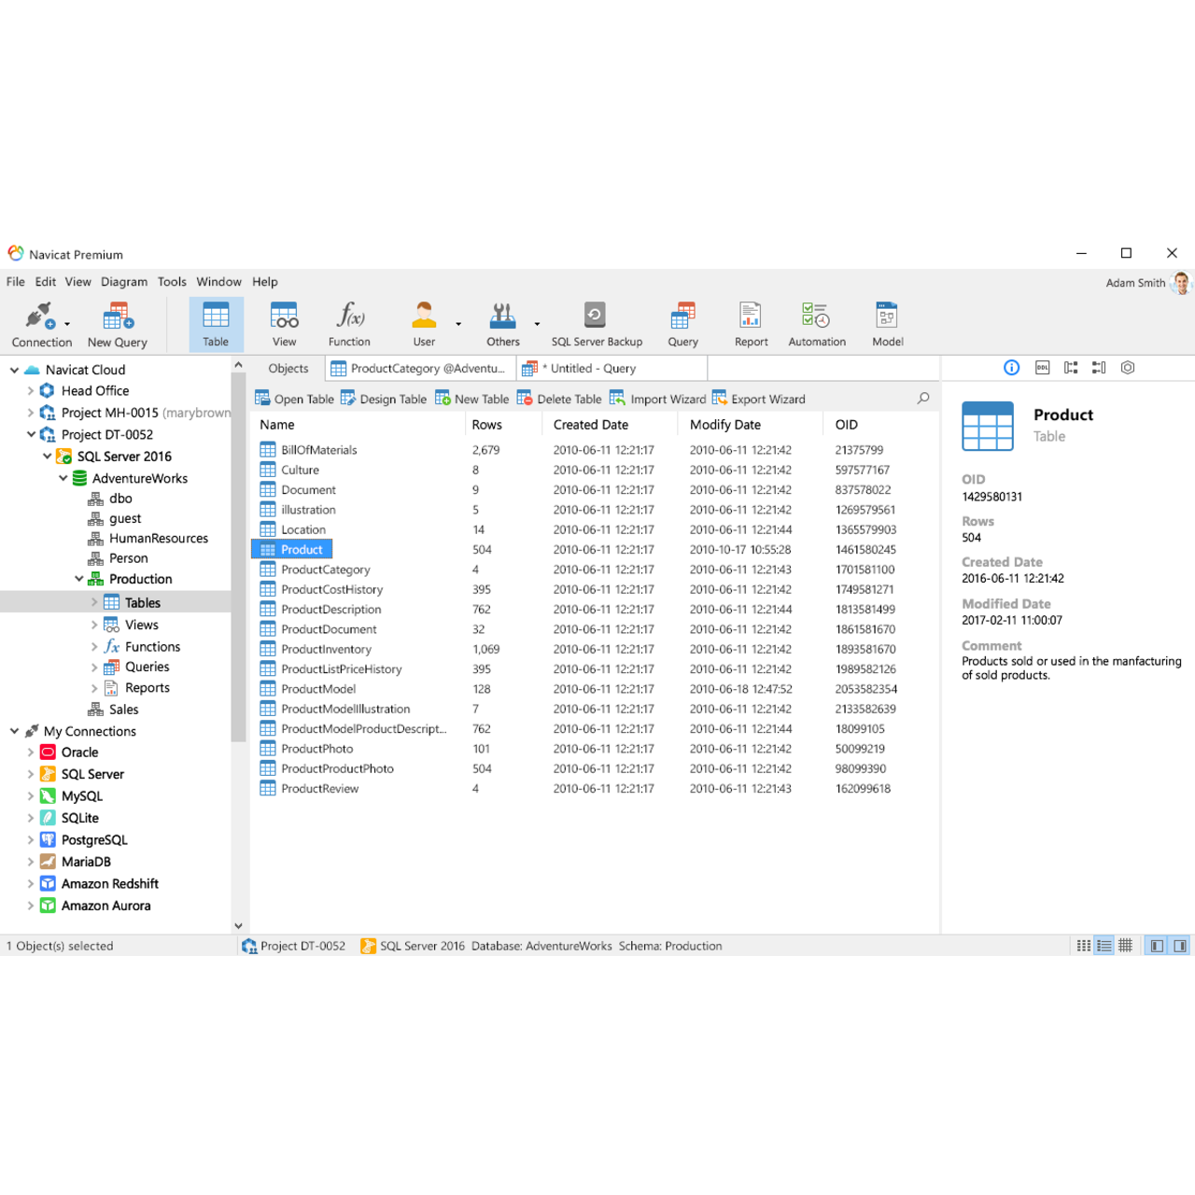Switch to ProductCategory @Adventu... tab

click(420, 369)
